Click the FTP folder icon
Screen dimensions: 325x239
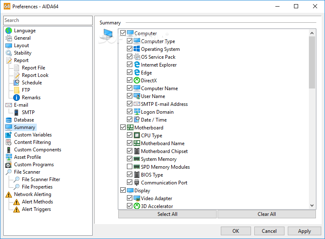[x=17, y=90]
